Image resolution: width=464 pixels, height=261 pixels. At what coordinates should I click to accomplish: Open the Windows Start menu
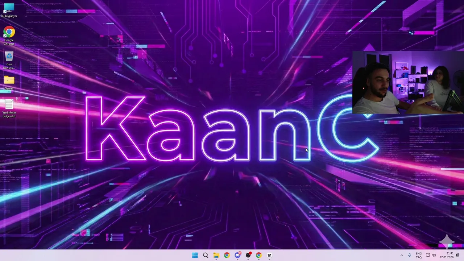[x=195, y=255]
